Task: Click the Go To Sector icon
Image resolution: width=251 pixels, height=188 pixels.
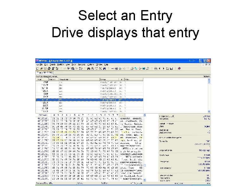Action: [x=116, y=68]
